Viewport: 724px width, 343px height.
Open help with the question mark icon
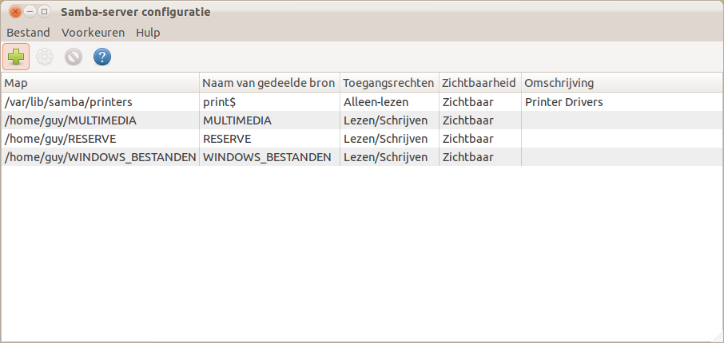[102, 57]
